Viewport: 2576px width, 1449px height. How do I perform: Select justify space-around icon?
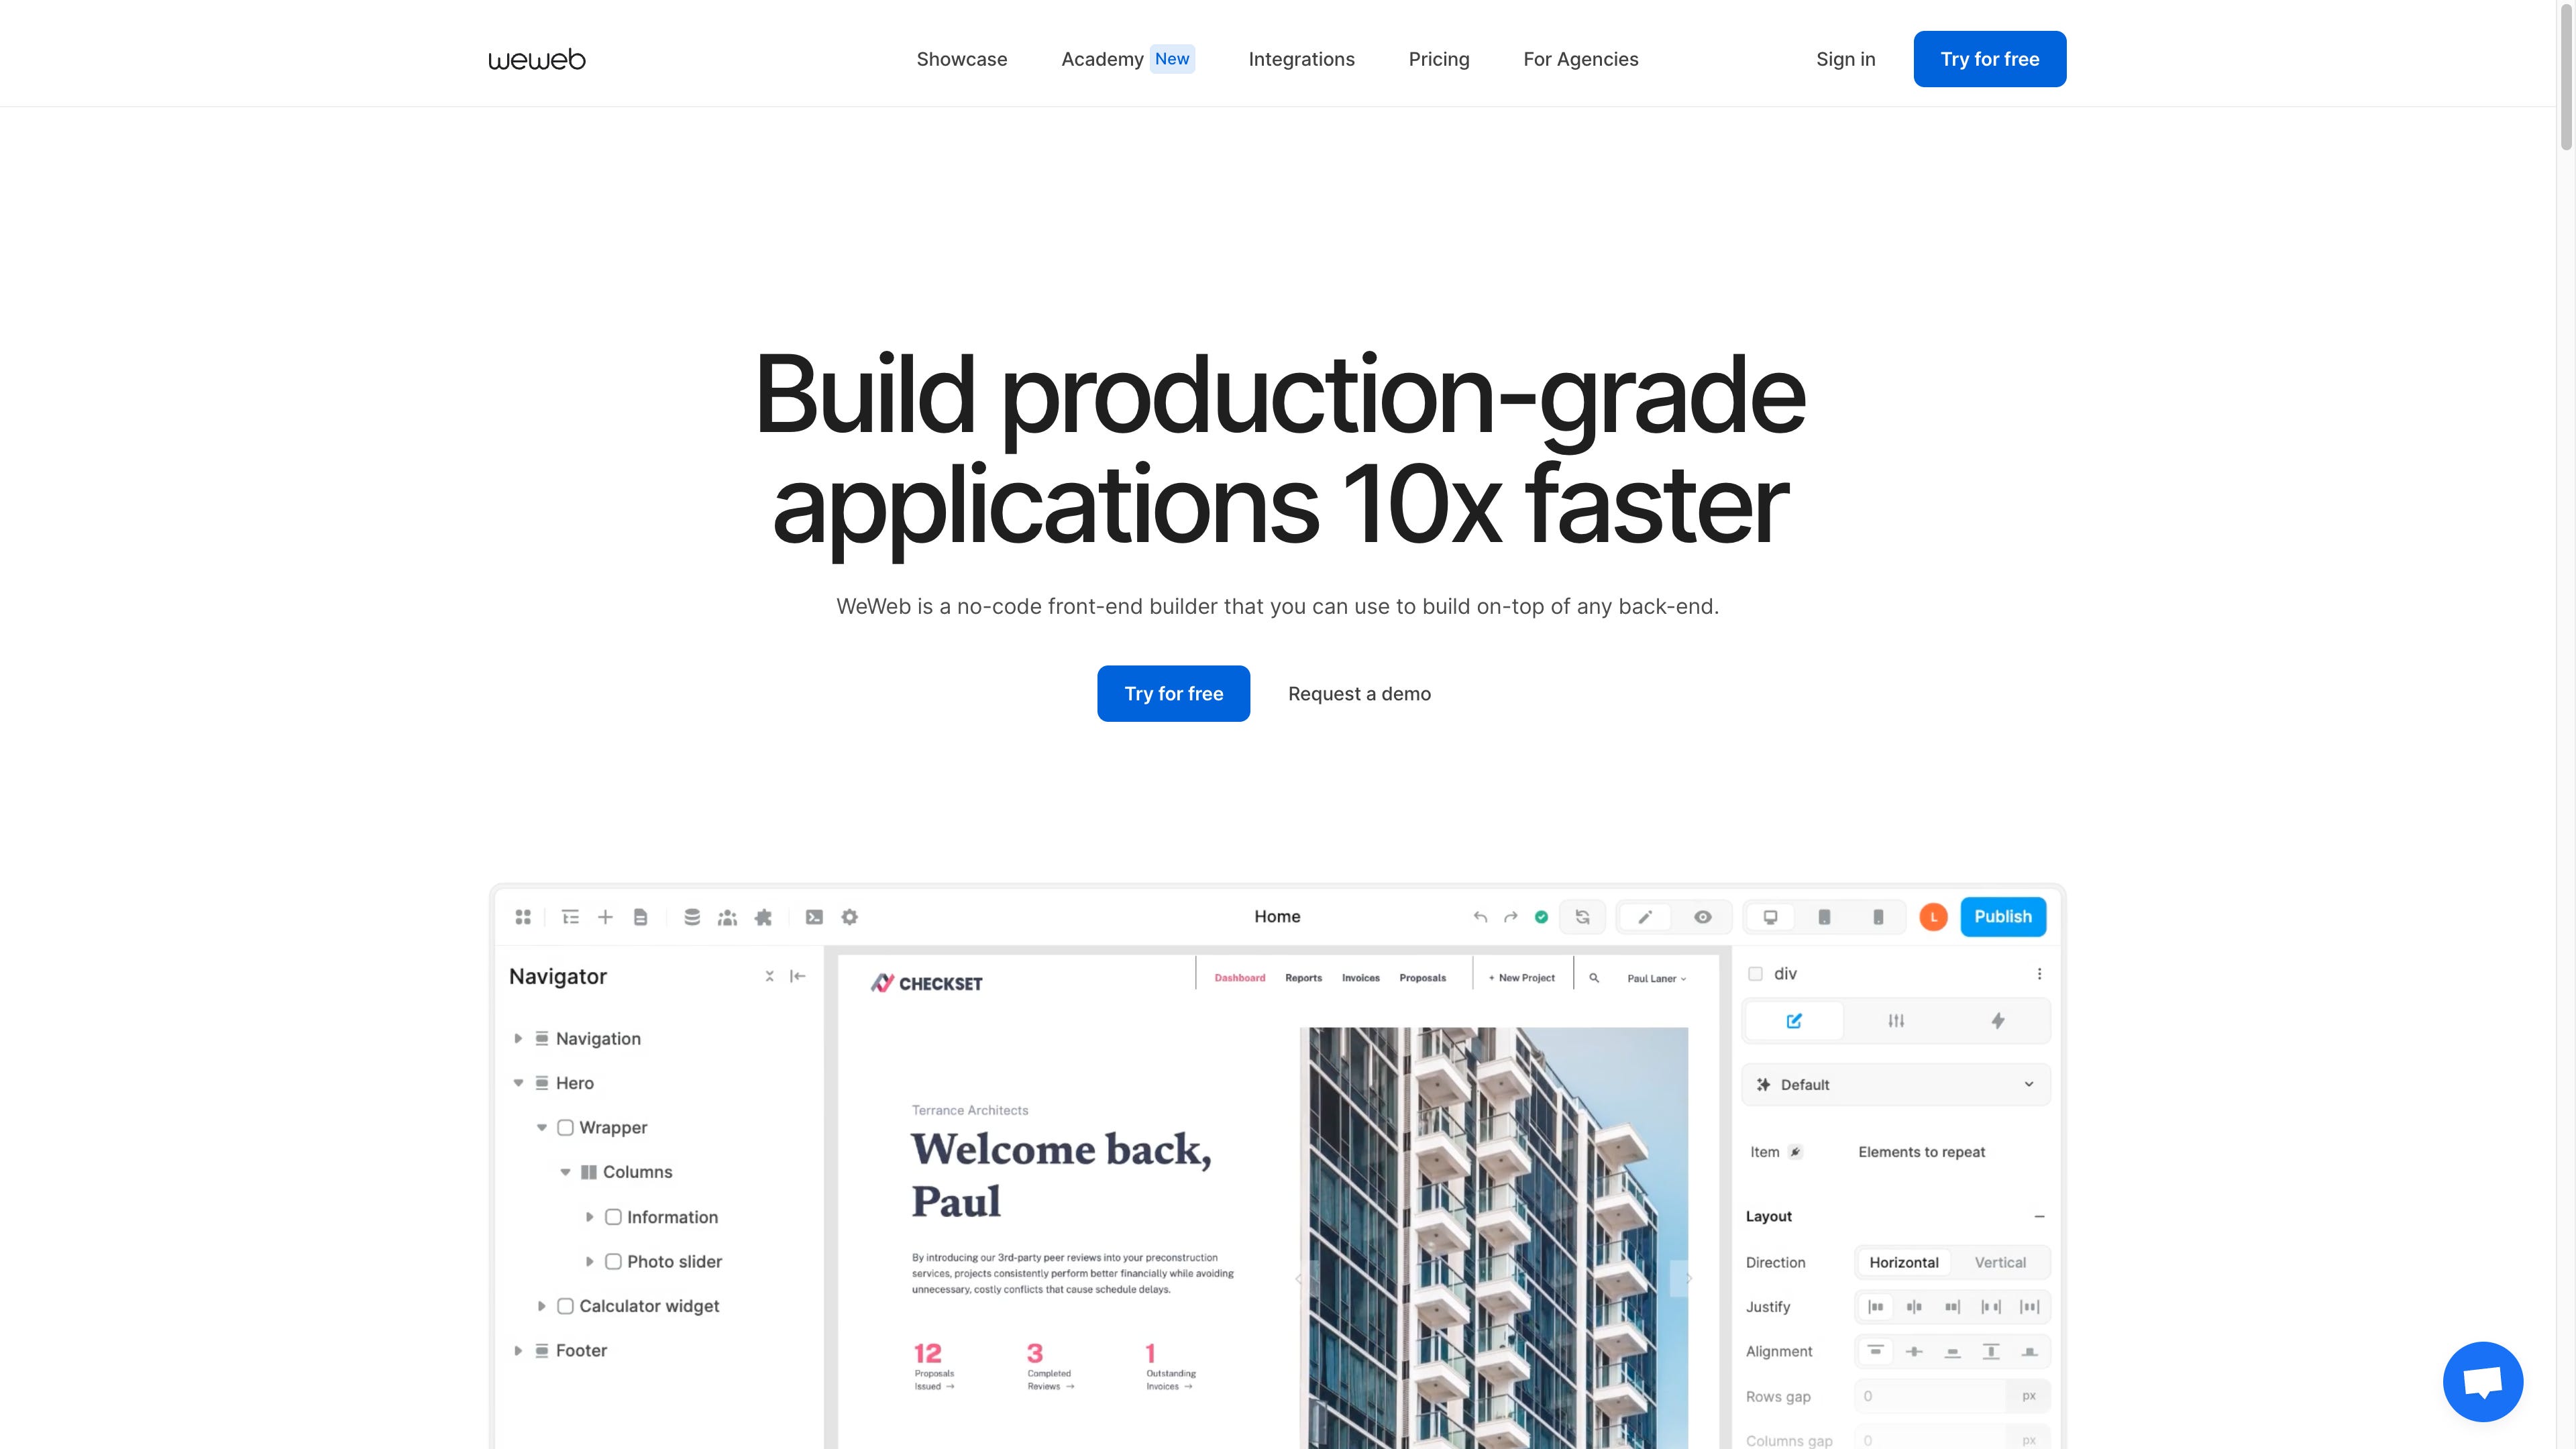coord(2029,1307)
